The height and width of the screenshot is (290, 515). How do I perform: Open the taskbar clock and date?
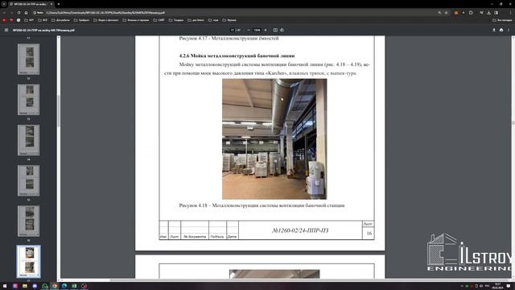(497, 286)
